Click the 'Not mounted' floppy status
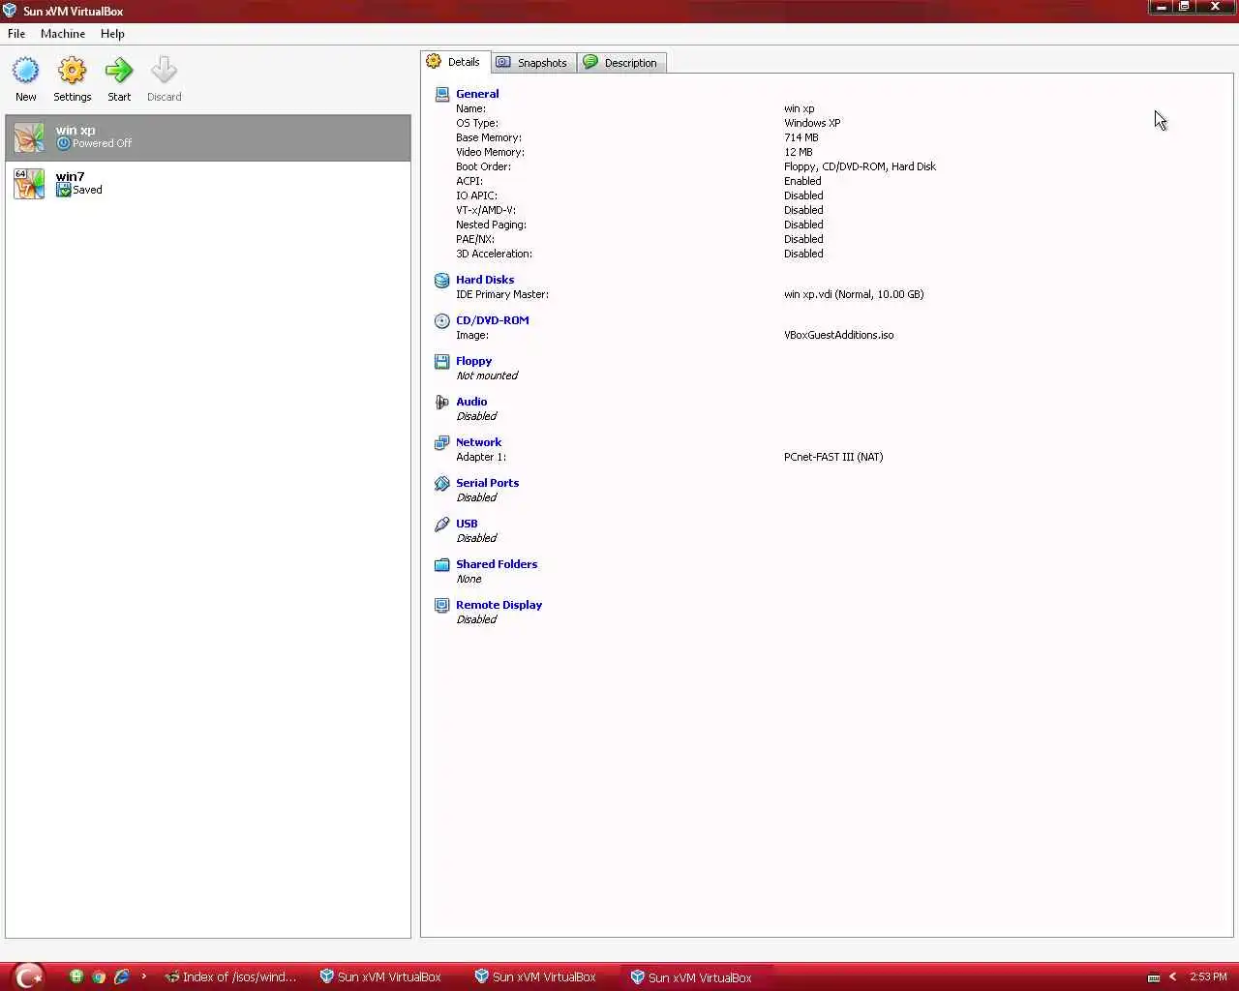1239x991 pixels. [x=487, y=375]
